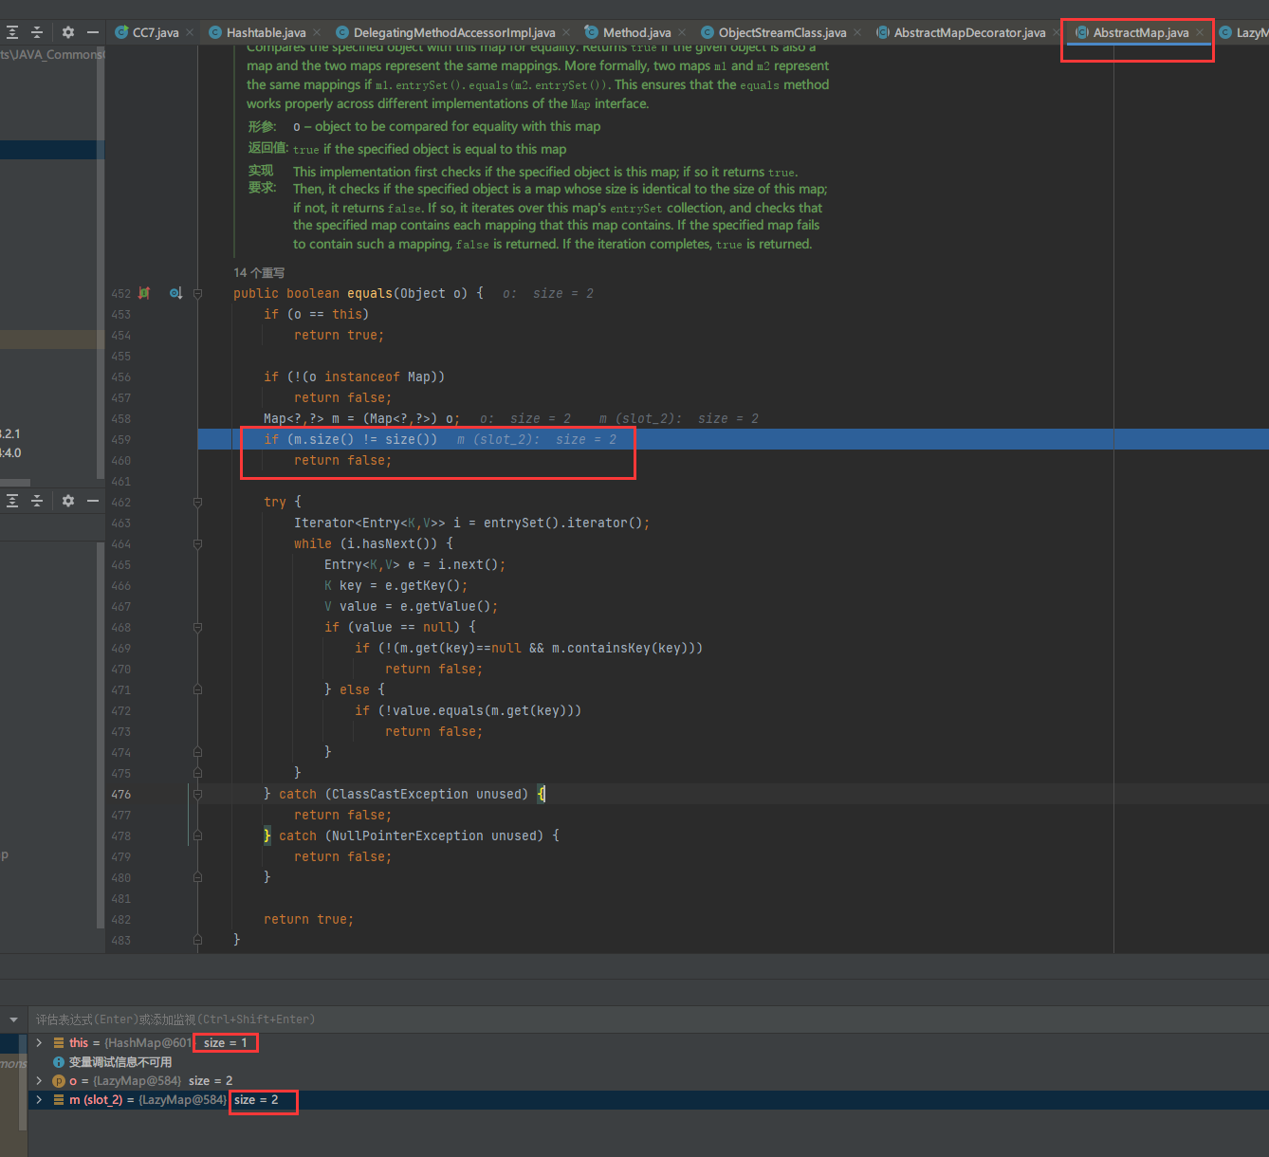Fold the try block at line 462
This screenshot has height=1157, width=1269.
point(197,502)
